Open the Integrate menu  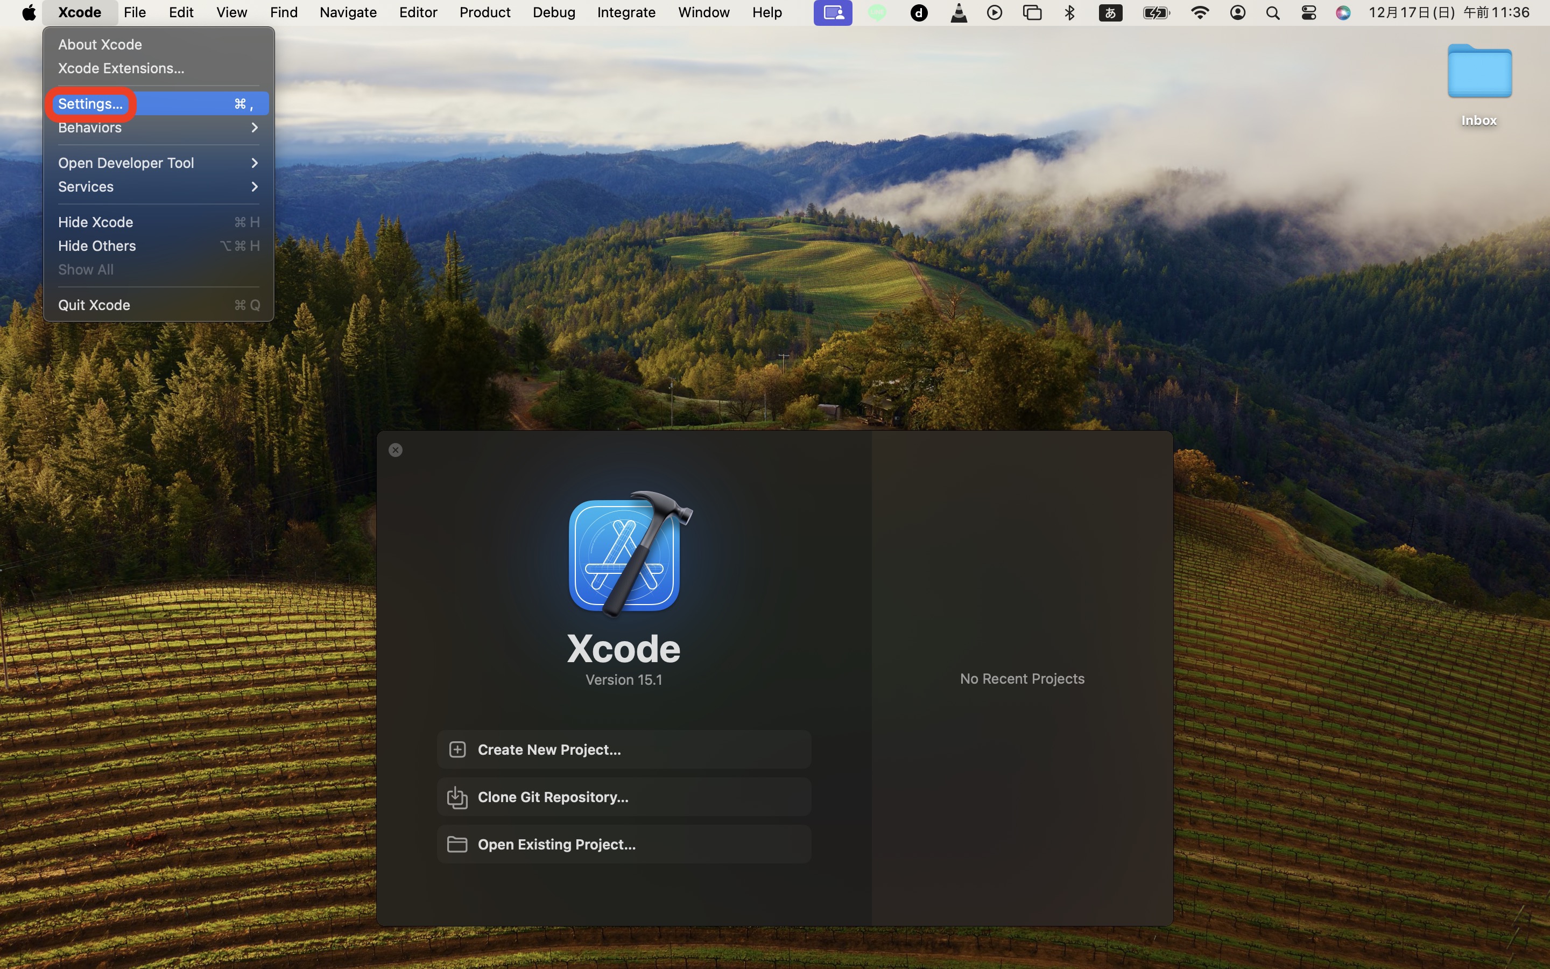tap(626, 12)
